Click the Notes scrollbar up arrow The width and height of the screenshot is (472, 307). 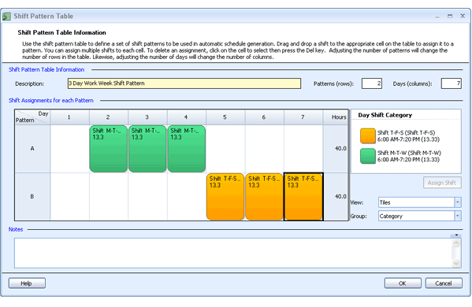(x=456, y=242)
